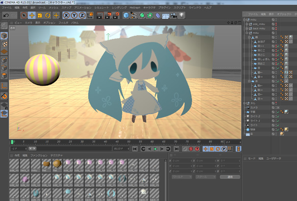
Task: Click Autokeying button on timeline bar
Action: [x=191, y=149]
